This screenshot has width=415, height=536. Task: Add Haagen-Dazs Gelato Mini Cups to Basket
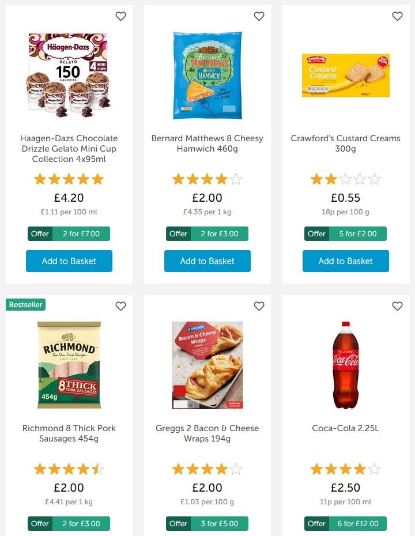pos(69,261)
